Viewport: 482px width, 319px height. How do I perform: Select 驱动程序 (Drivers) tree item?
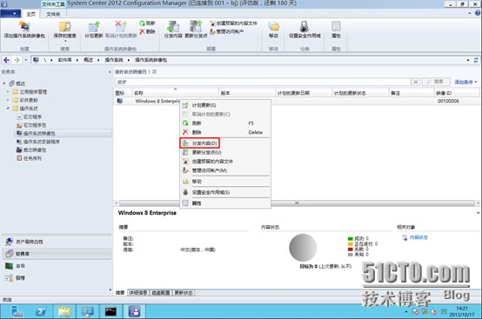(x=30, y=116)
